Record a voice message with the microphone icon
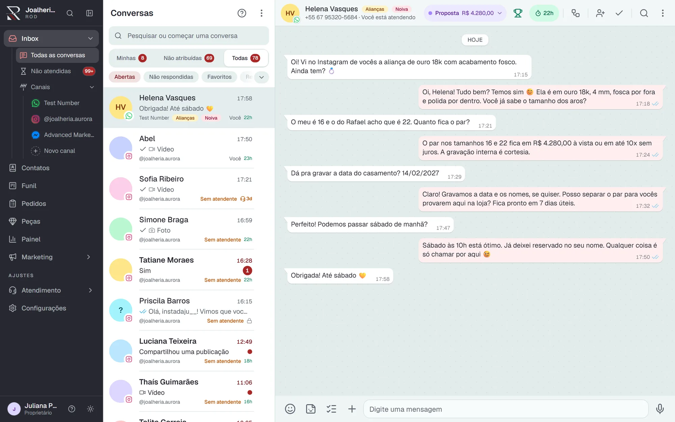 coord(660,409)
